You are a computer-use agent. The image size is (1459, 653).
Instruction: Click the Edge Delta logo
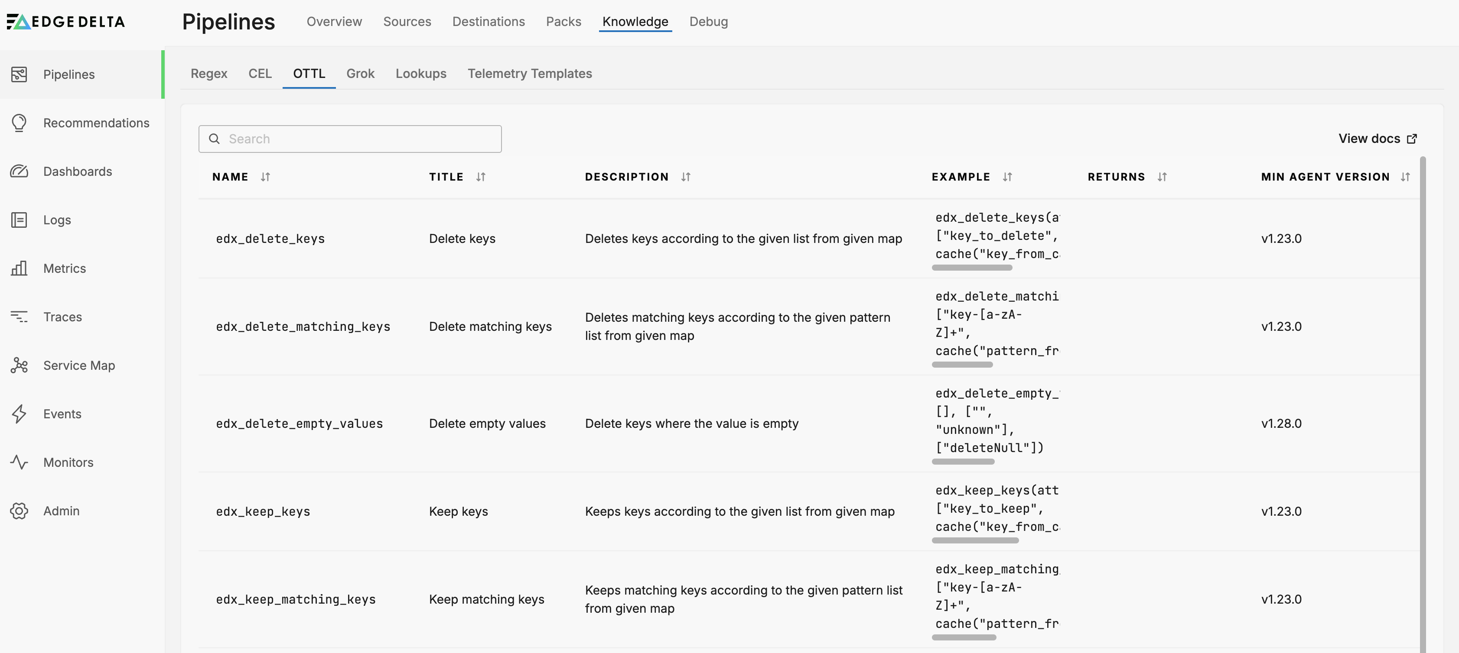tap(66, 22)
